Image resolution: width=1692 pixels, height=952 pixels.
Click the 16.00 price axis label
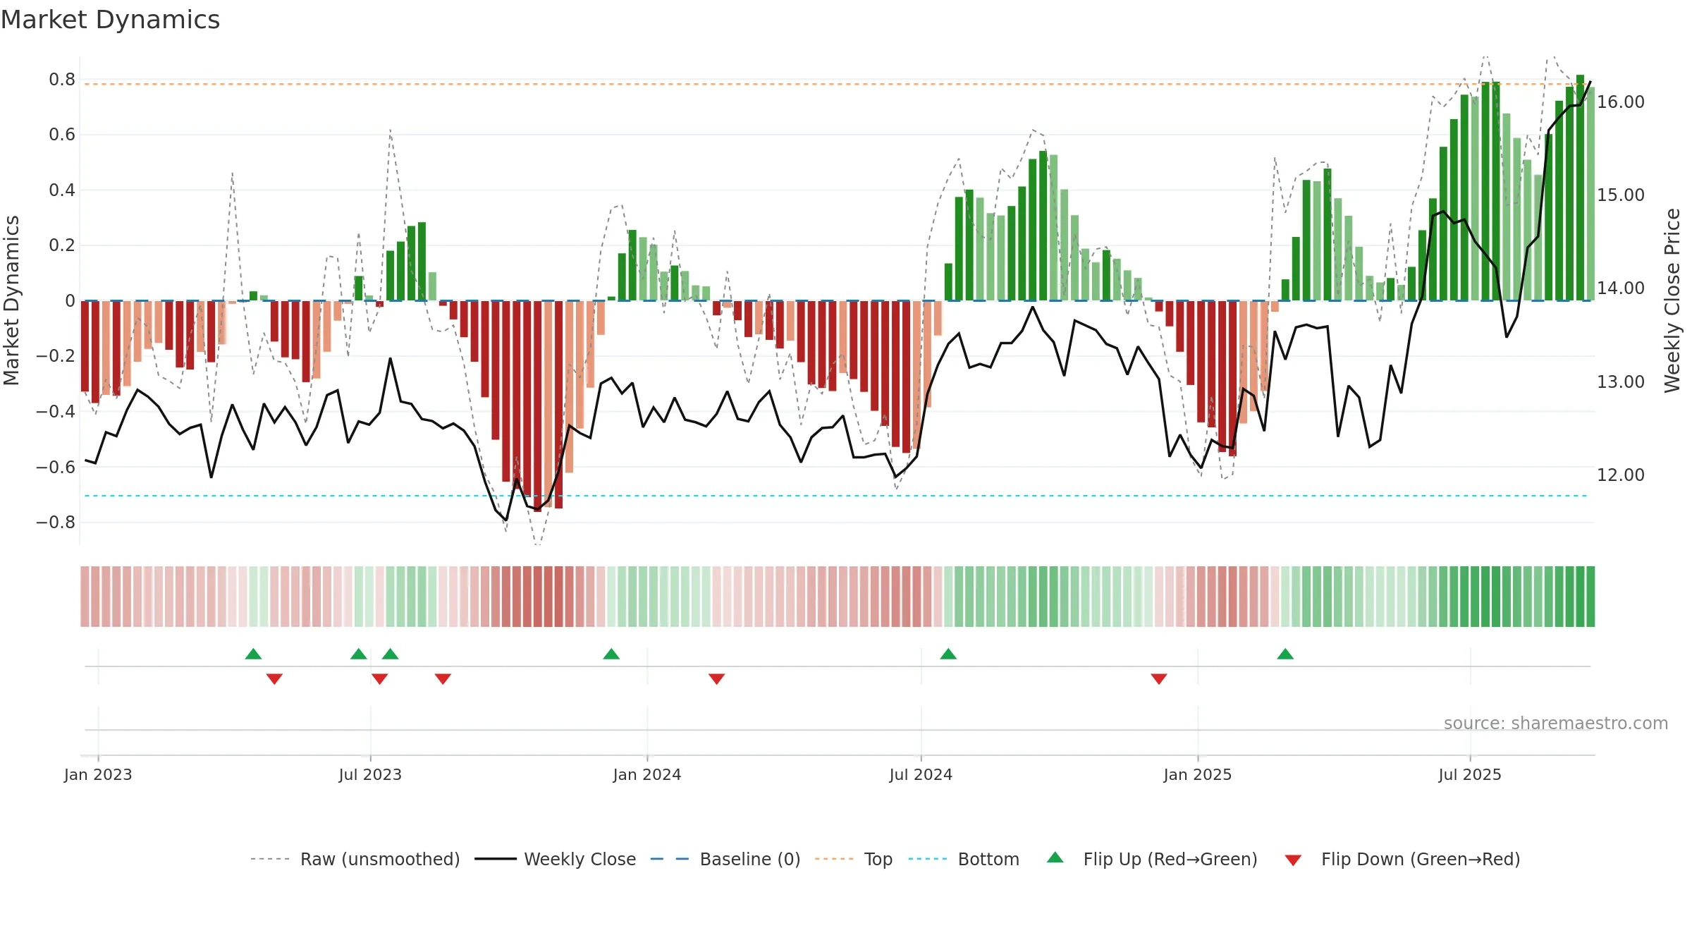coord(1621,102)
